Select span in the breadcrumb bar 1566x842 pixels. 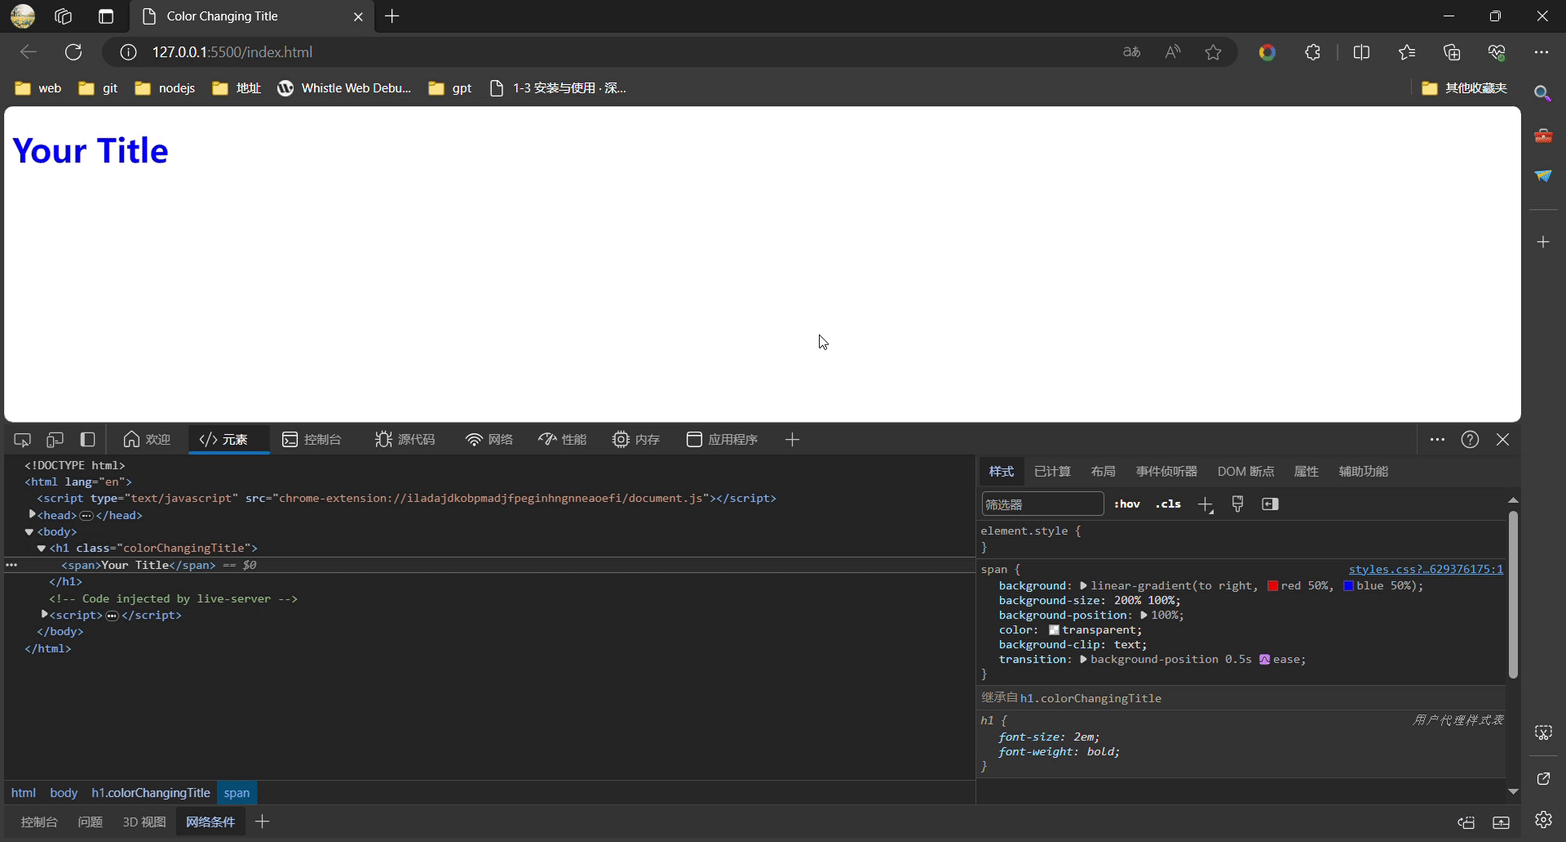click(237, 792)
